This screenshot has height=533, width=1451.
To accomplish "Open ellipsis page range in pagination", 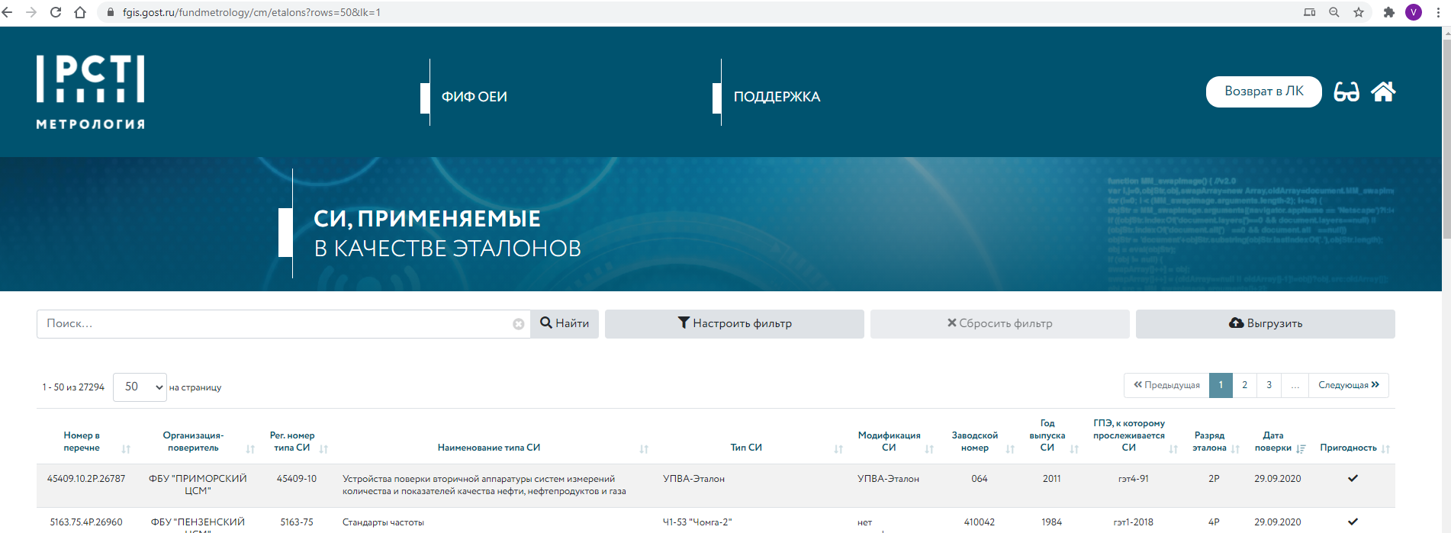I will click(x=1295, y=385).
